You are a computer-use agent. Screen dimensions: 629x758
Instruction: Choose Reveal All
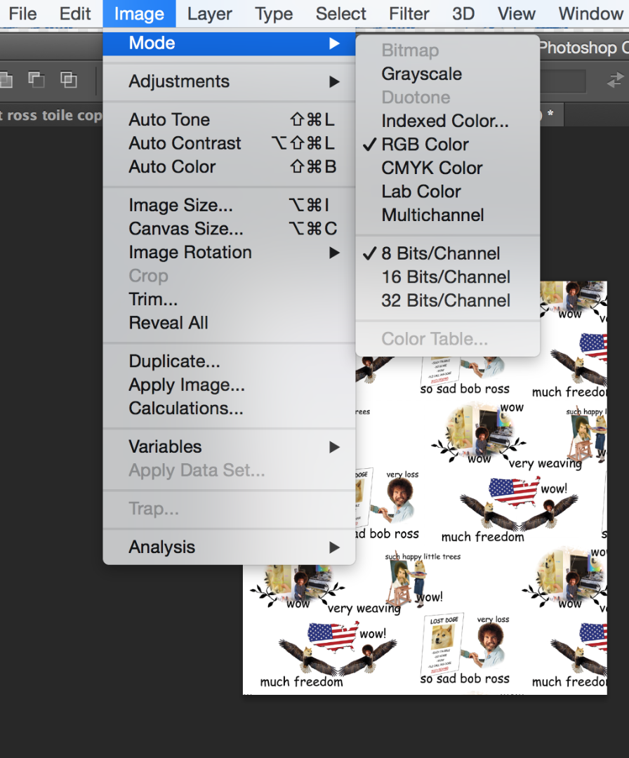pyautogui.click(x=229, y=323)
